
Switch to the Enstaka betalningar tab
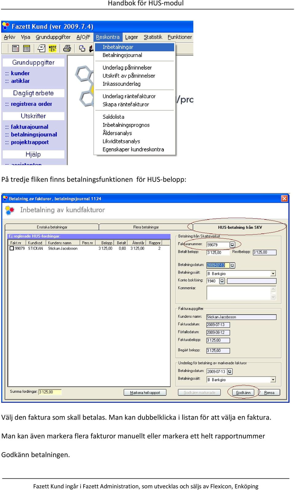[x=52, y=227]
